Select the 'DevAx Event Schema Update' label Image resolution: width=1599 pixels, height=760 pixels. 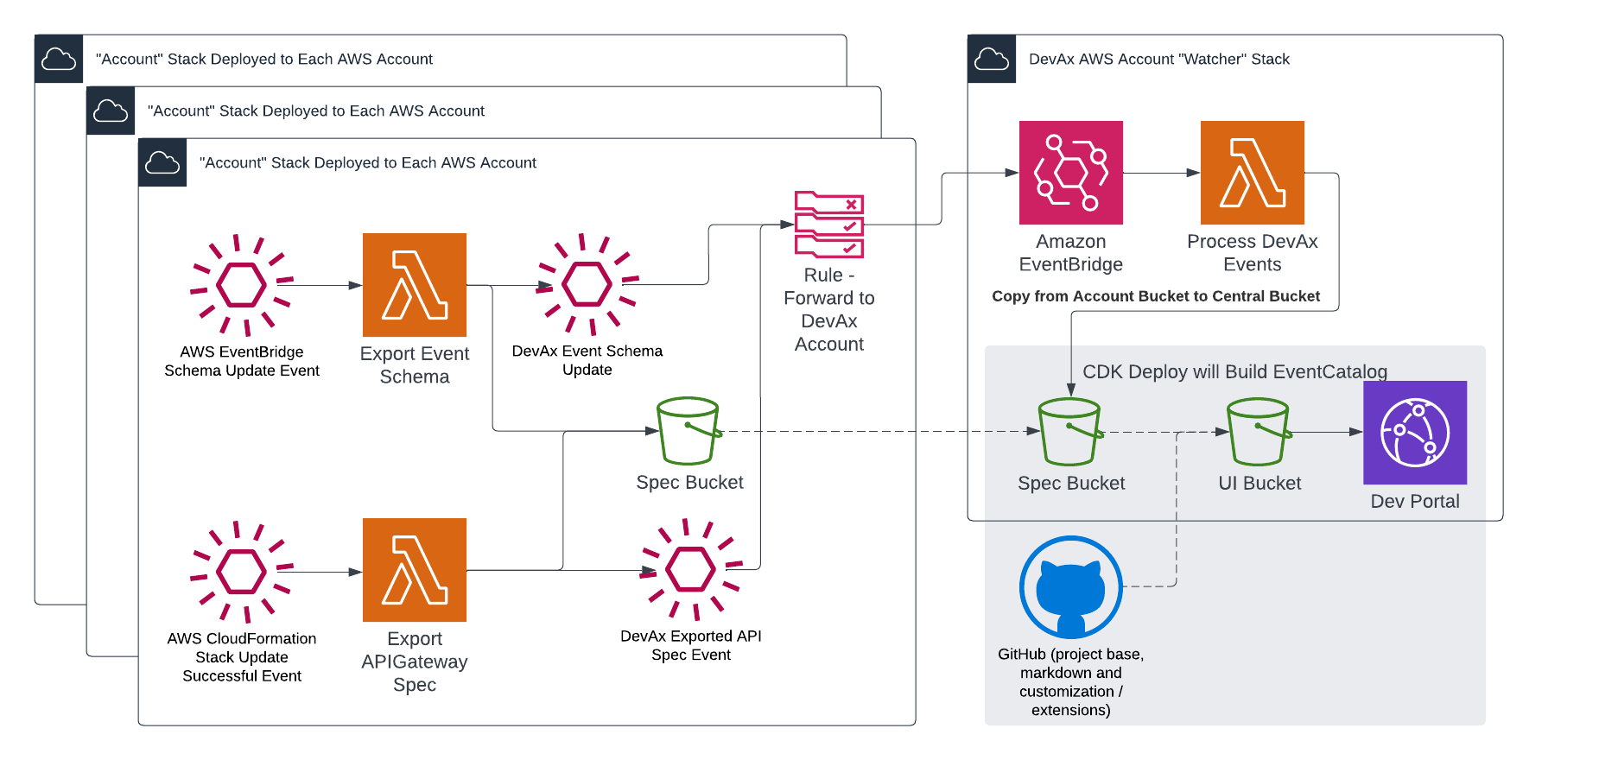point(587,360)
